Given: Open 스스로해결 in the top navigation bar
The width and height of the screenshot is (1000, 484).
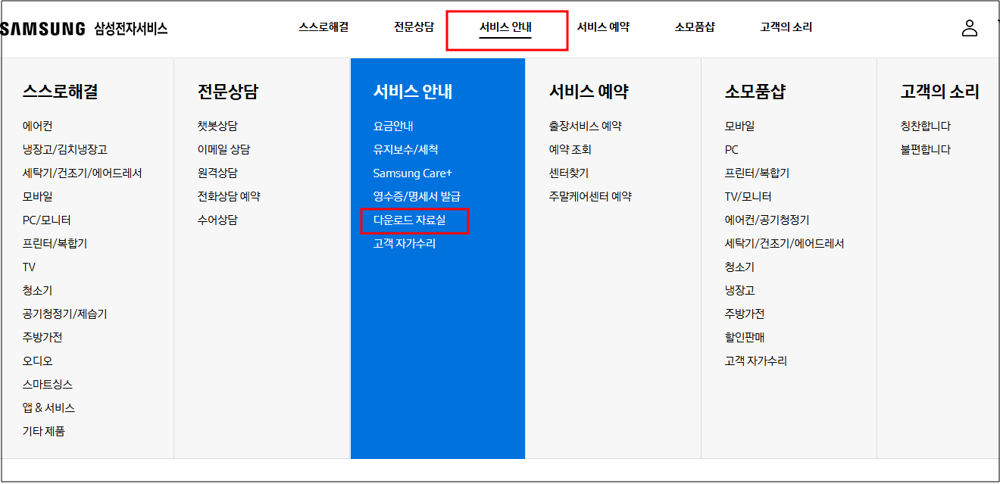Looking at the screenshot, I should click(x=323, y=27).
